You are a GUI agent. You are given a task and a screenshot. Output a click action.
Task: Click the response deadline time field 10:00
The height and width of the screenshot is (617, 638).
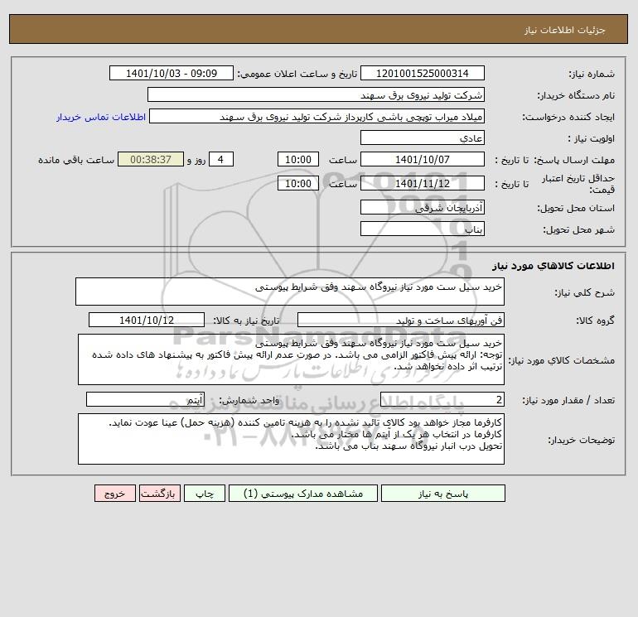[x=297, y=160]
